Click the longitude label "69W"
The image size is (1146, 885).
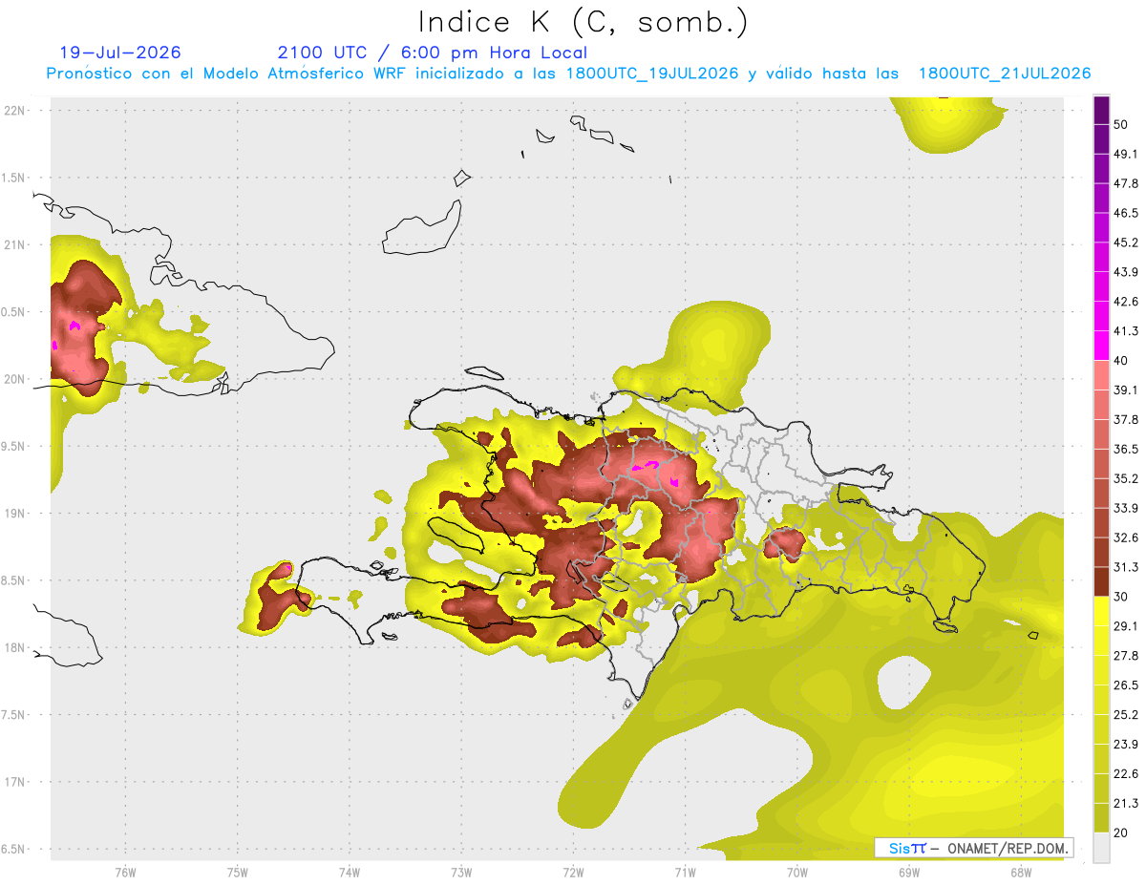(x=909, y=872)
